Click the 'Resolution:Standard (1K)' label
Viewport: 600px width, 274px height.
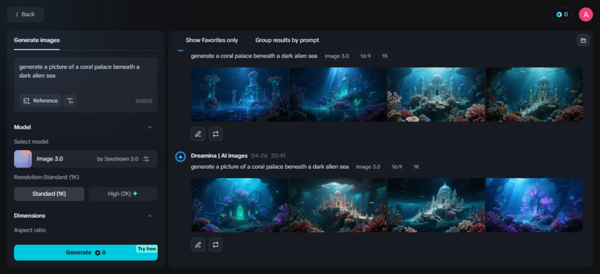click(47, 177)
